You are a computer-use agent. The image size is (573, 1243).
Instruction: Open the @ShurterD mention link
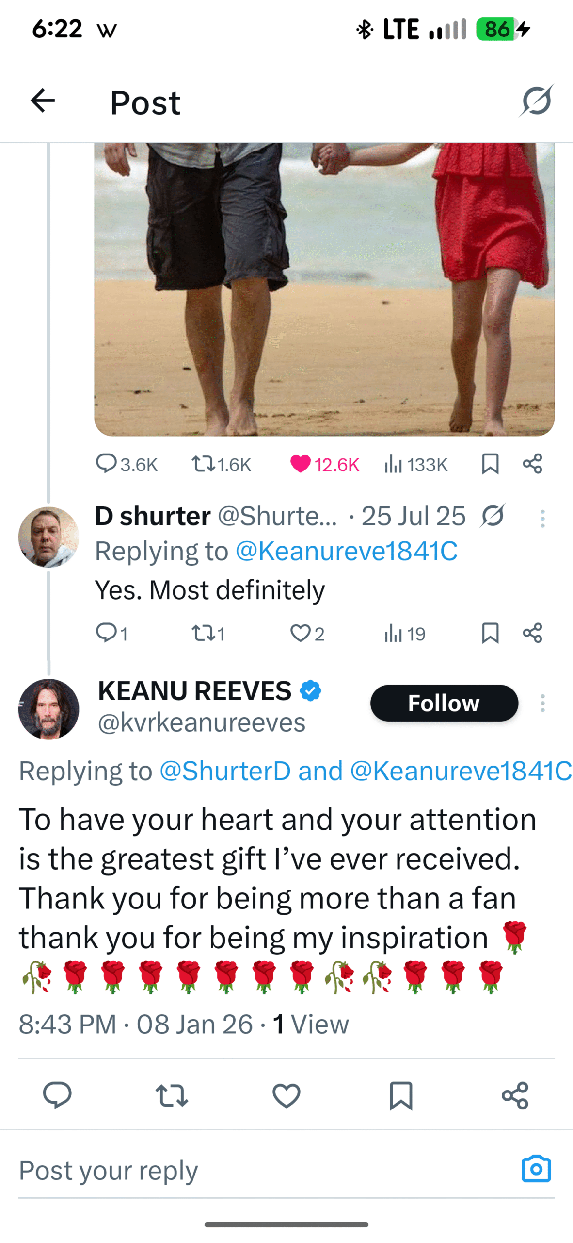(x=225, y=770)
